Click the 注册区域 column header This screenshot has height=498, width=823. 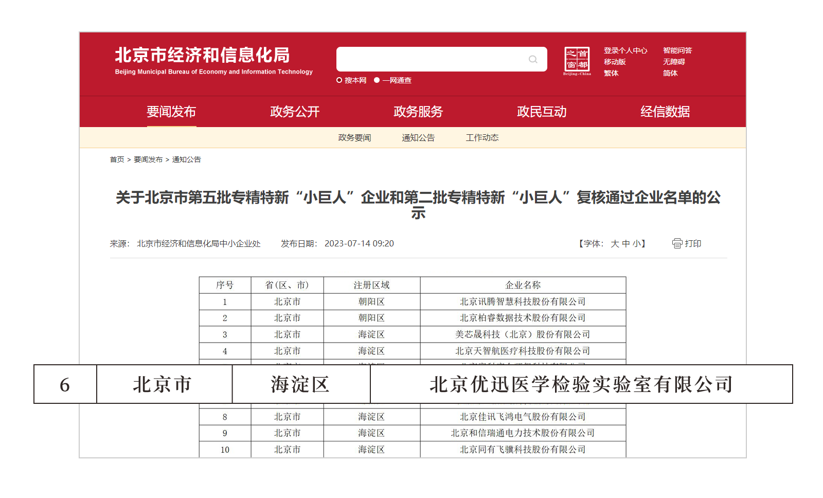371,285
